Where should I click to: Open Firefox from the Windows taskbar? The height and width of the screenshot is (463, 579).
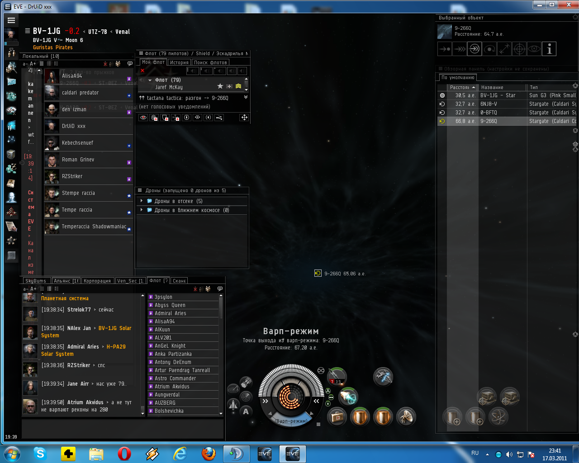pos(209,454)
